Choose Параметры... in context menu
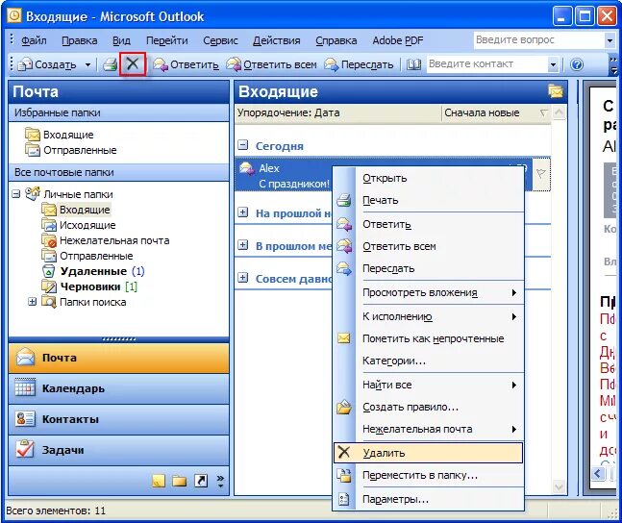The height and width of the screenshot is (523, 622). [x=429, y=500]
